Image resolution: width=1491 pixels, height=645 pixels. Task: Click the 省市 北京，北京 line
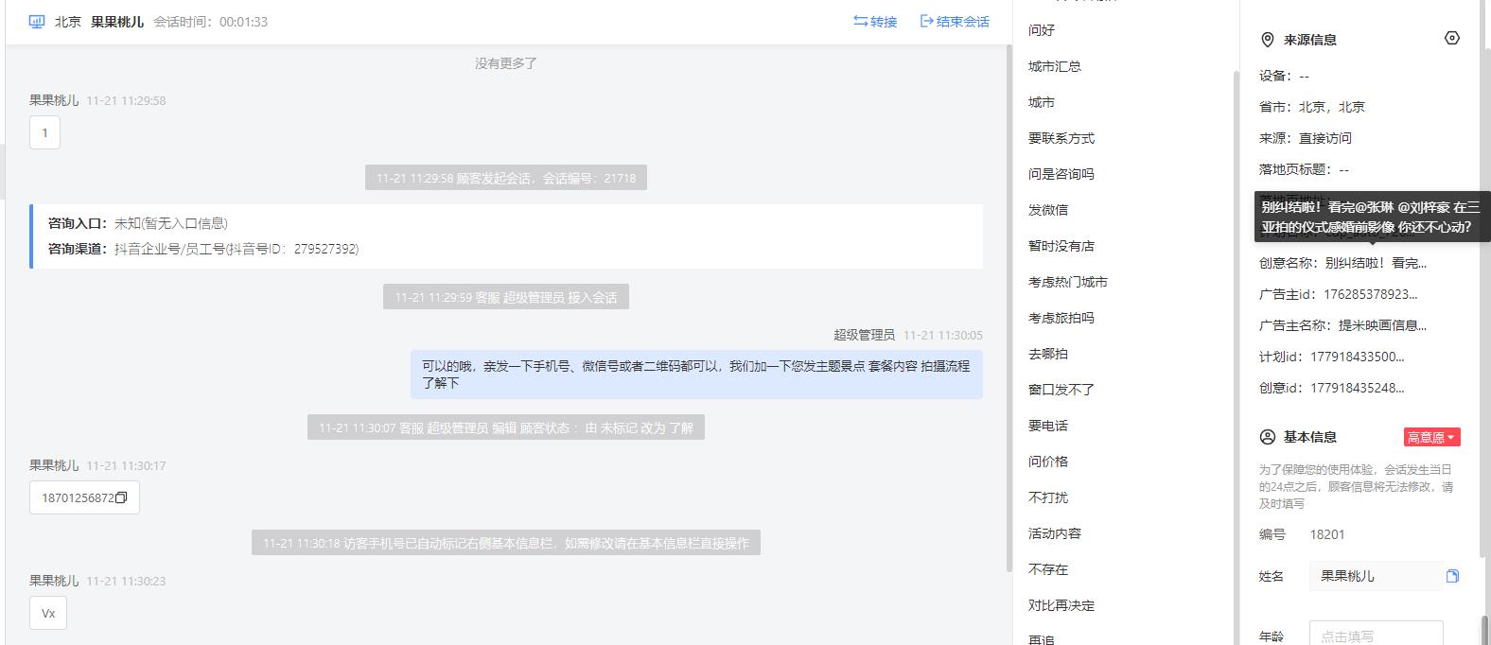[x=1312, y=107]
